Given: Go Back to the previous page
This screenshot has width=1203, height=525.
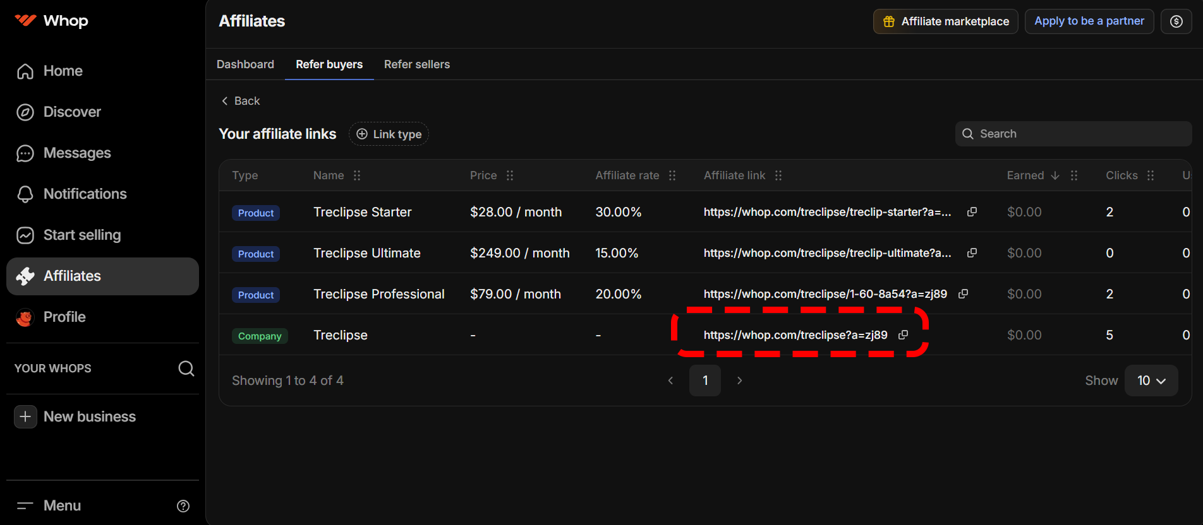Looking at the screenshot, I should (240, 101).
